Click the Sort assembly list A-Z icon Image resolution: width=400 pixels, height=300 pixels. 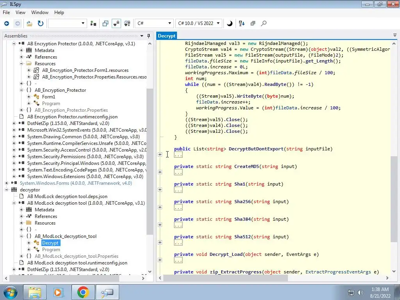(x=241, y=23)
